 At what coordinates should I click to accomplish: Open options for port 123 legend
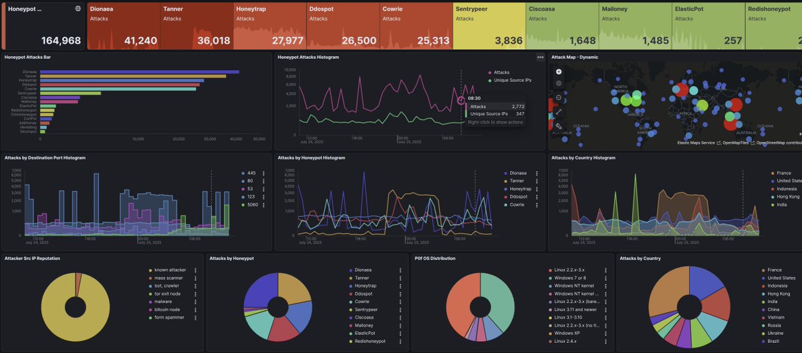pos(264,197)
